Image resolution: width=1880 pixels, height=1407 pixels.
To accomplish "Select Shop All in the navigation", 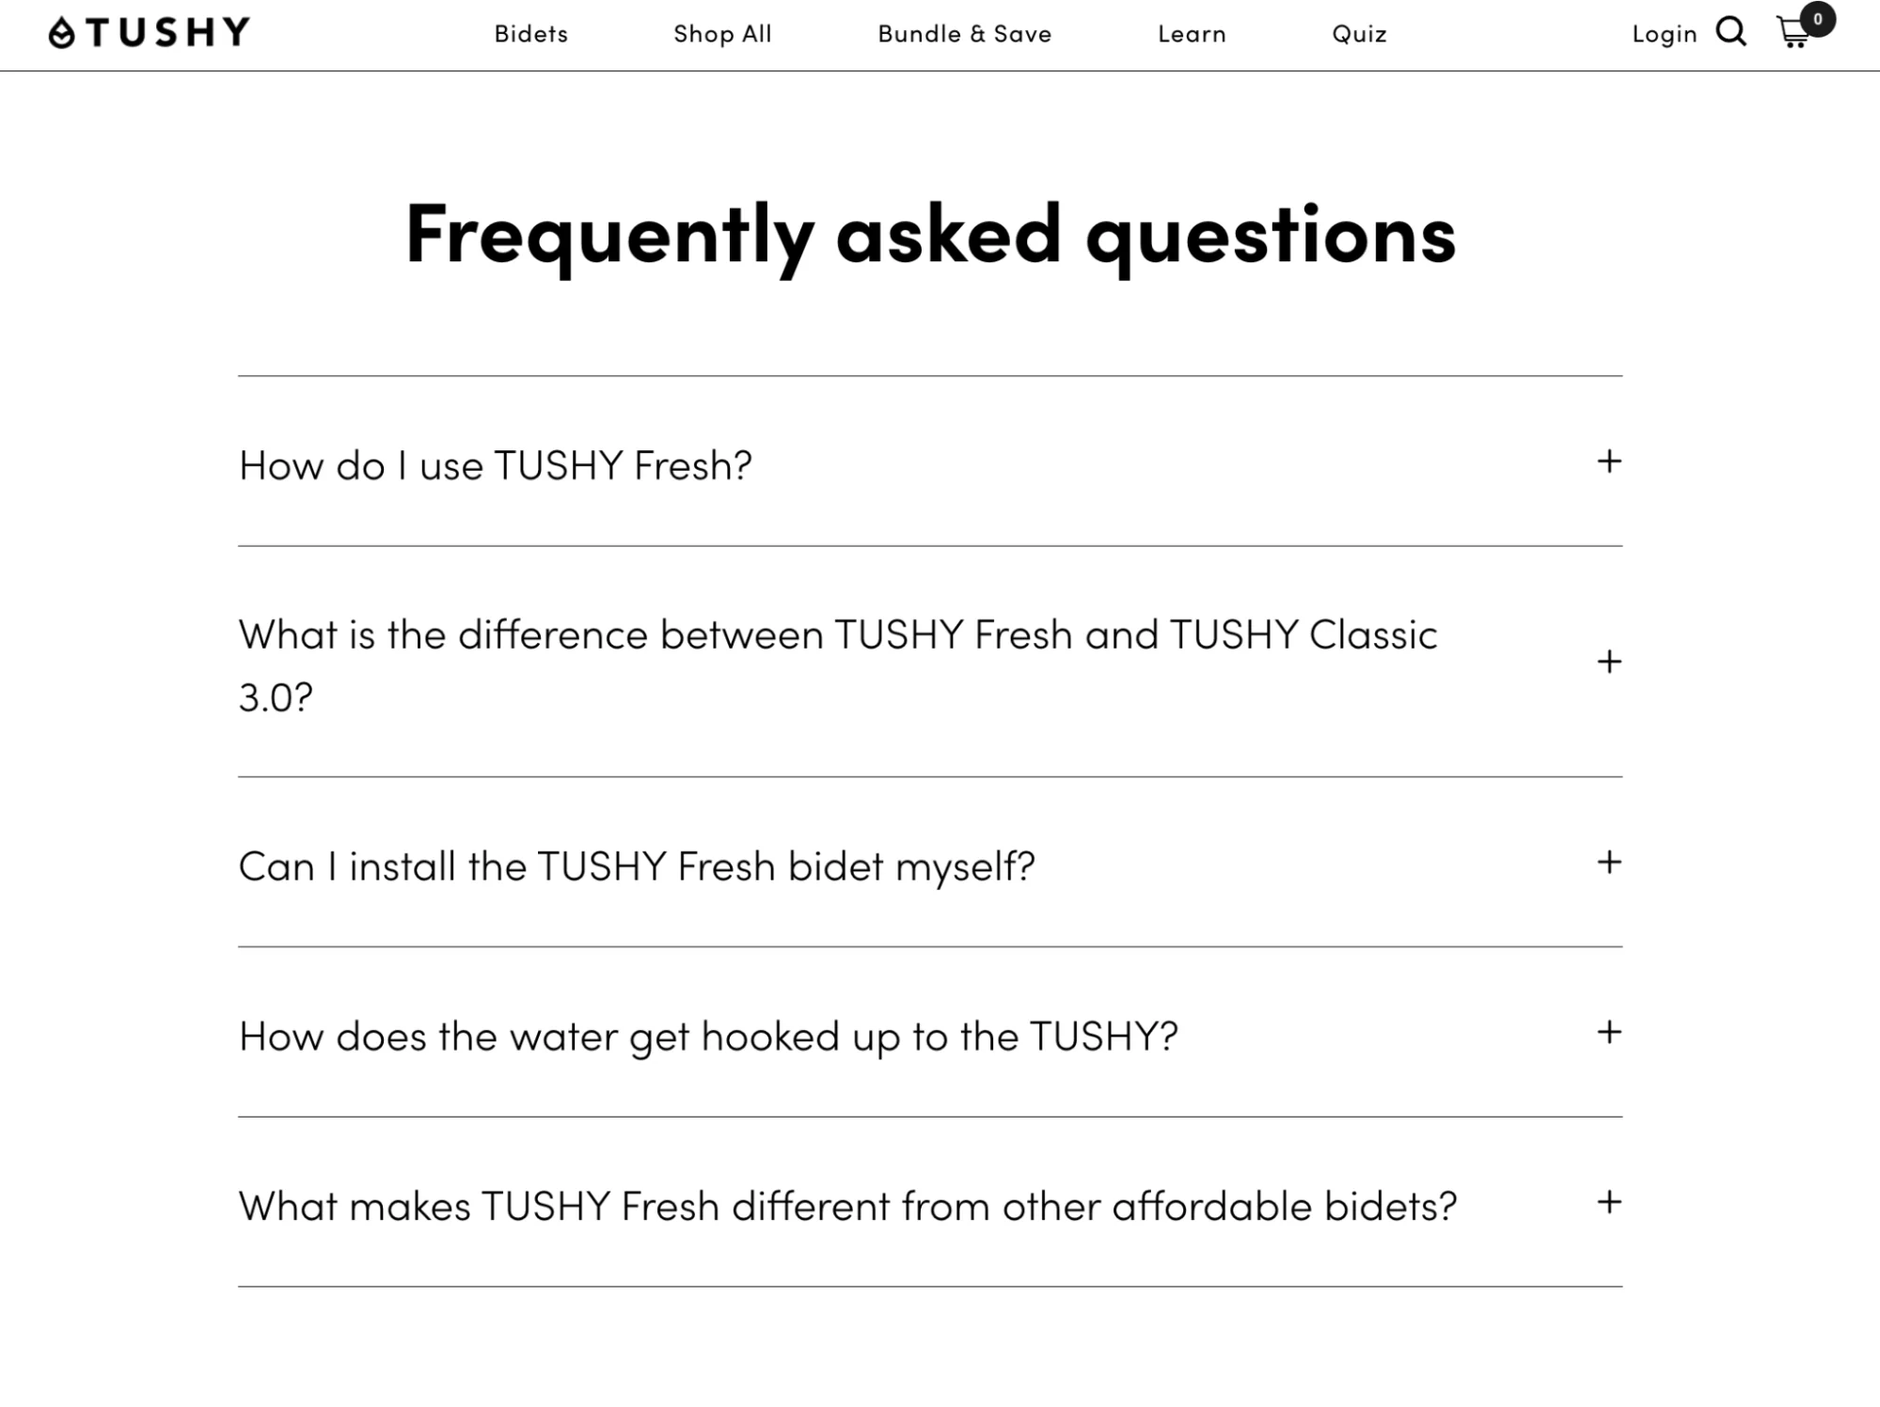I will pyautogui.click(x=722, y=34).
